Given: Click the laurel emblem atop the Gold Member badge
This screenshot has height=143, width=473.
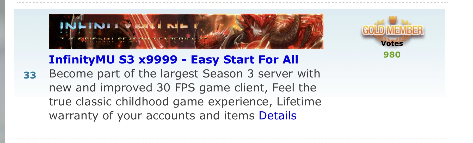Looking at the screenshot, I should click(x=392, y=21).
